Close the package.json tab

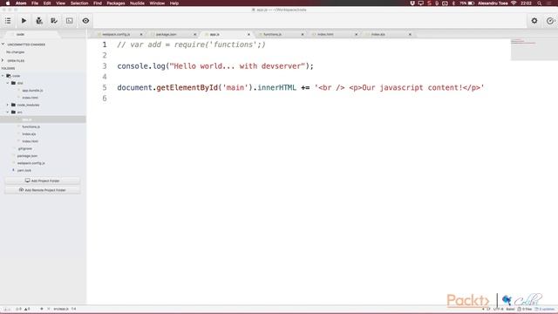click(x=195, y=35)
